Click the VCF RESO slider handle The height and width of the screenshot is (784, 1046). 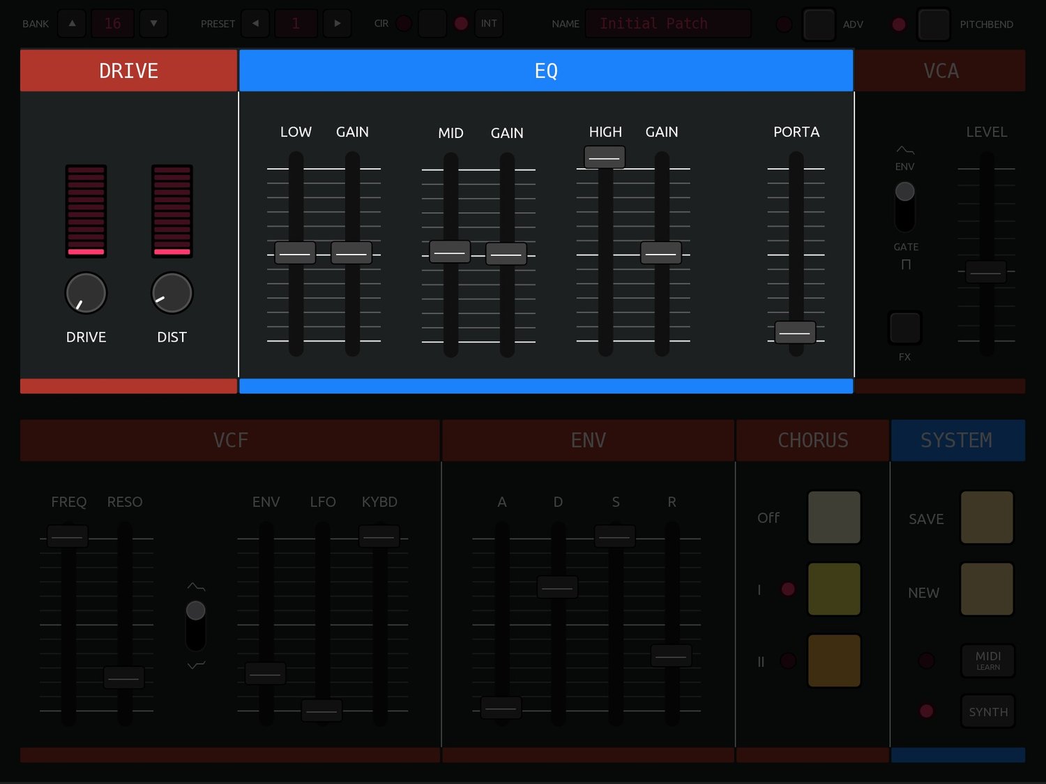click(x=124, y=678)
